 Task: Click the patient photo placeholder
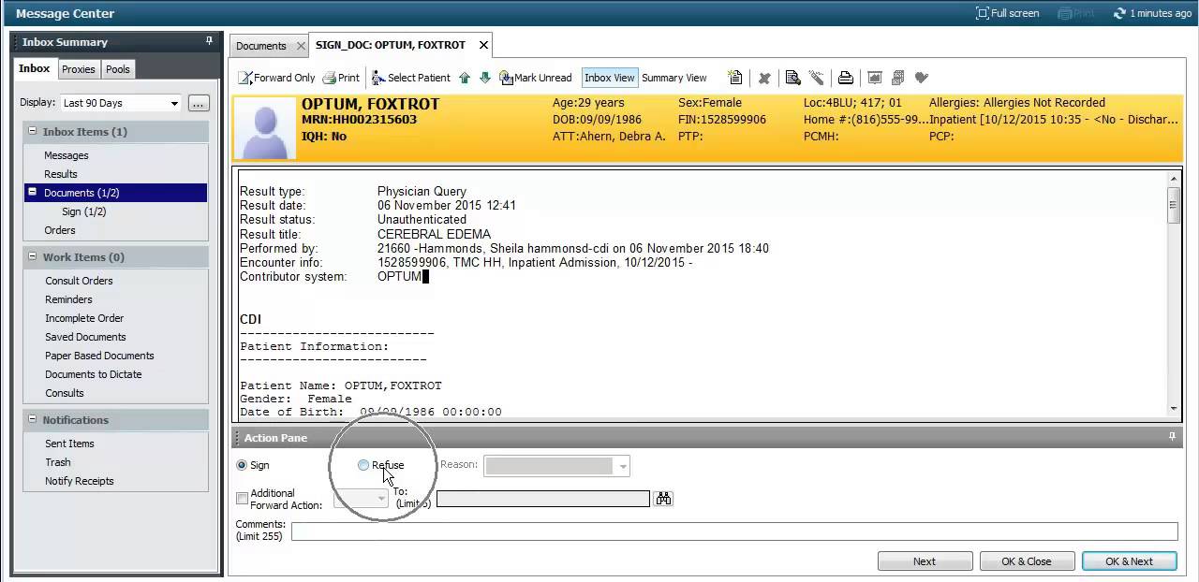(264, 127)
